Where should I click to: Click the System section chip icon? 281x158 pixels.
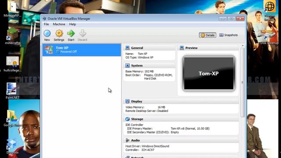[x=127, y=65]
